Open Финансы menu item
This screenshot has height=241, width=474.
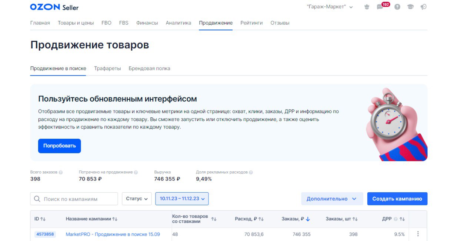pyautogui.click(x=147, y=23)
